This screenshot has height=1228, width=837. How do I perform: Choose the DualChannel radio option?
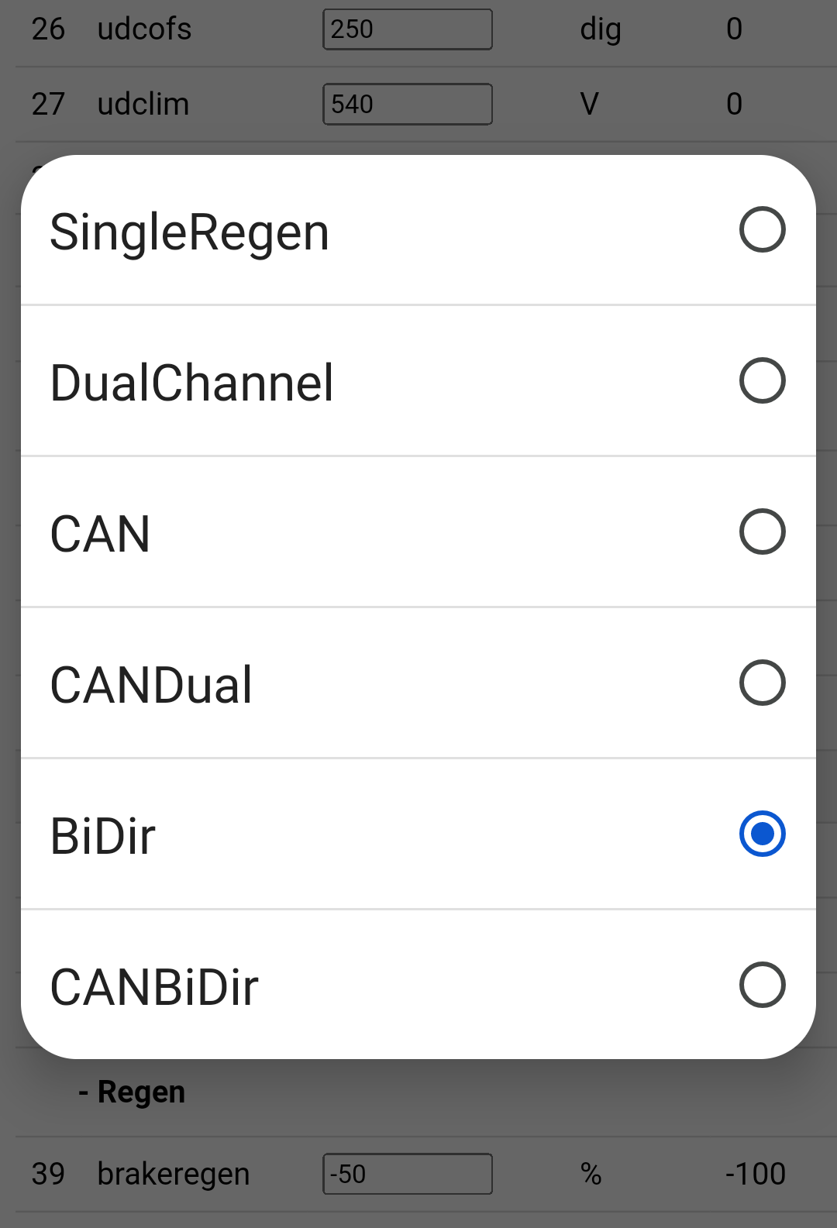(762, 380)
